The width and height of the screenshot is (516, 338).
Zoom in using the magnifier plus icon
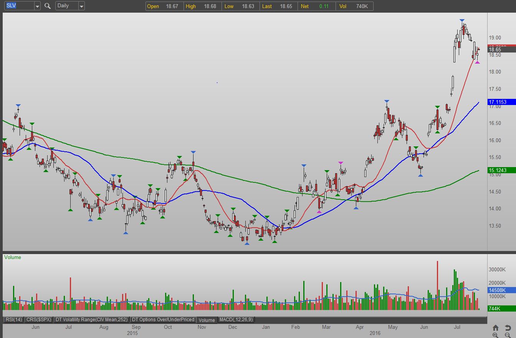point(496,335)
